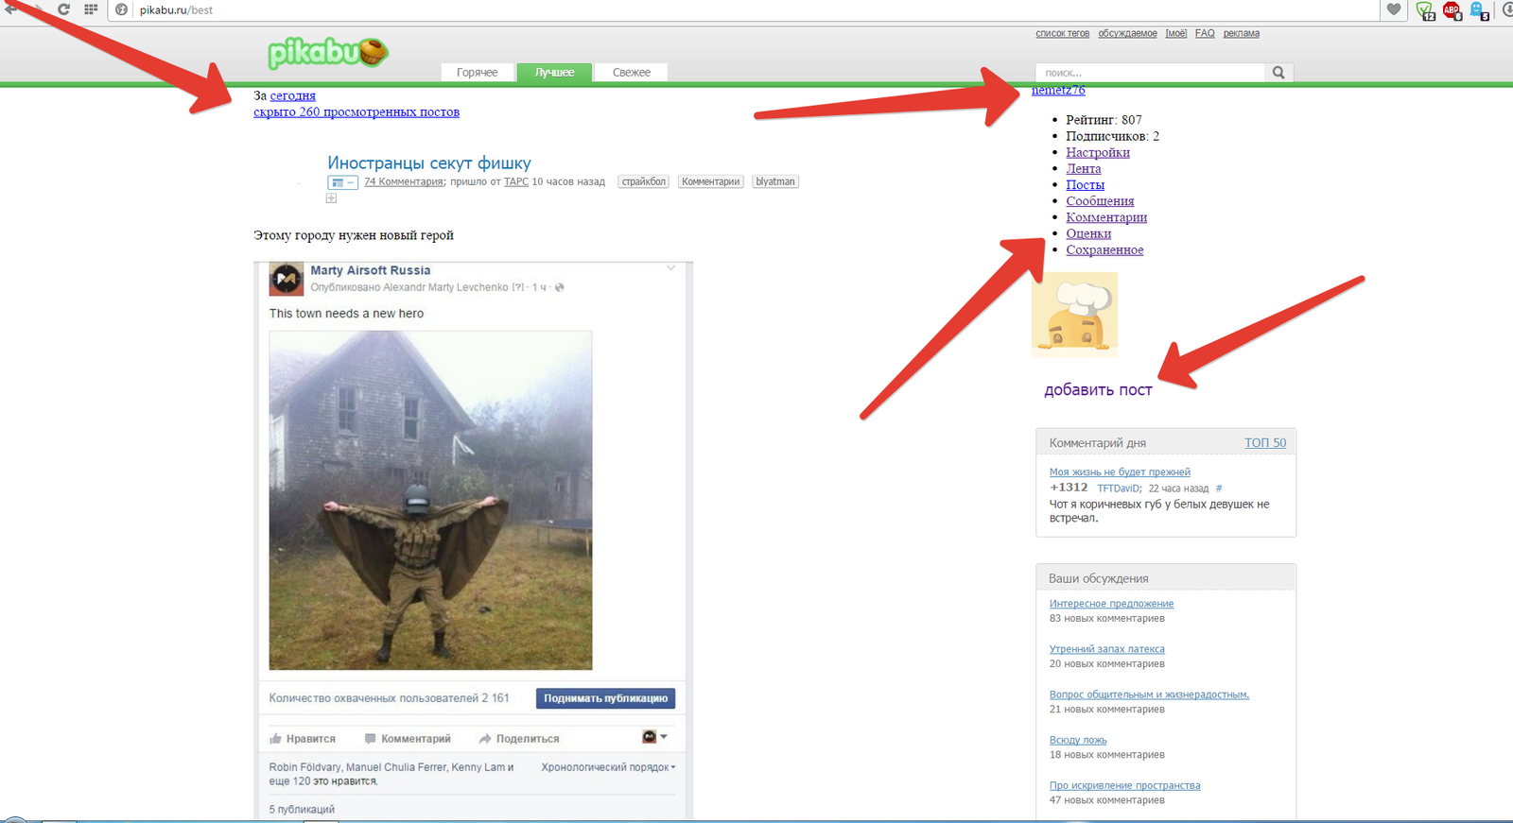Switch to the 'Свежее' tab
The height and width of the screenshot is (823, 1513).
(x=631, y=73)
